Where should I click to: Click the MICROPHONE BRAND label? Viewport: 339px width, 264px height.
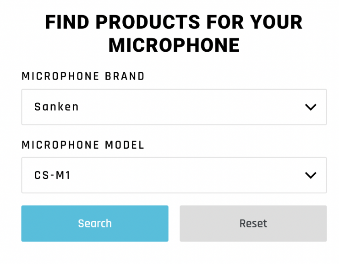click(x=83, y=76)
